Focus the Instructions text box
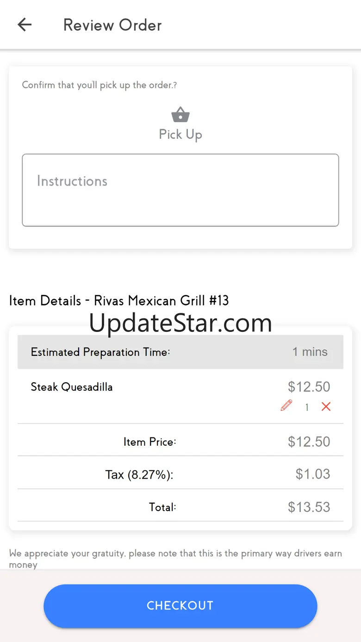This screenshot has width=361, height=642. coord(180,190)
